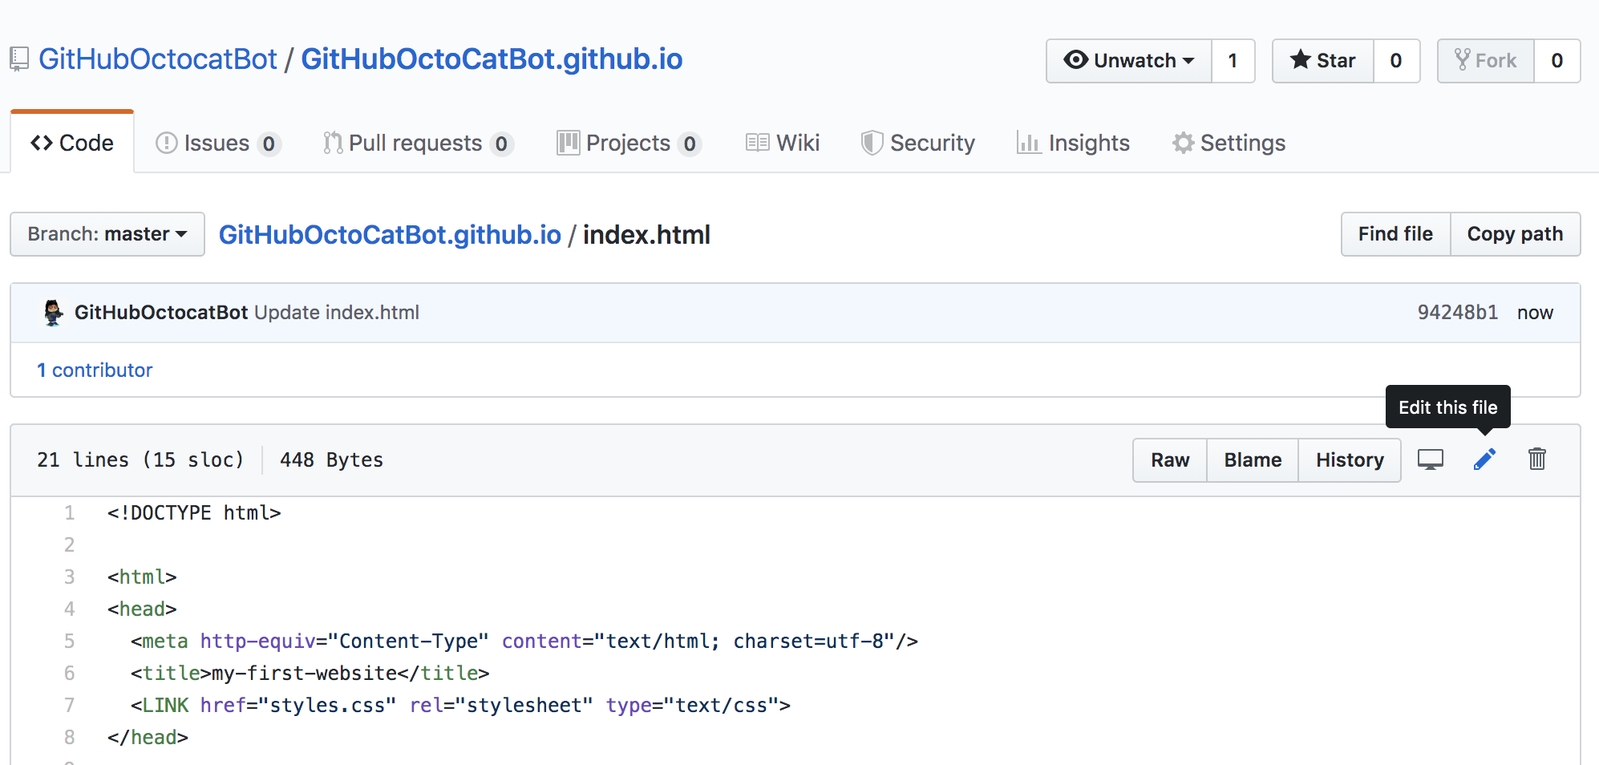The width and height of the screenshot is (1599, 765).
Task: Select line number 3 in the code
Action: (x=70, y=577)
